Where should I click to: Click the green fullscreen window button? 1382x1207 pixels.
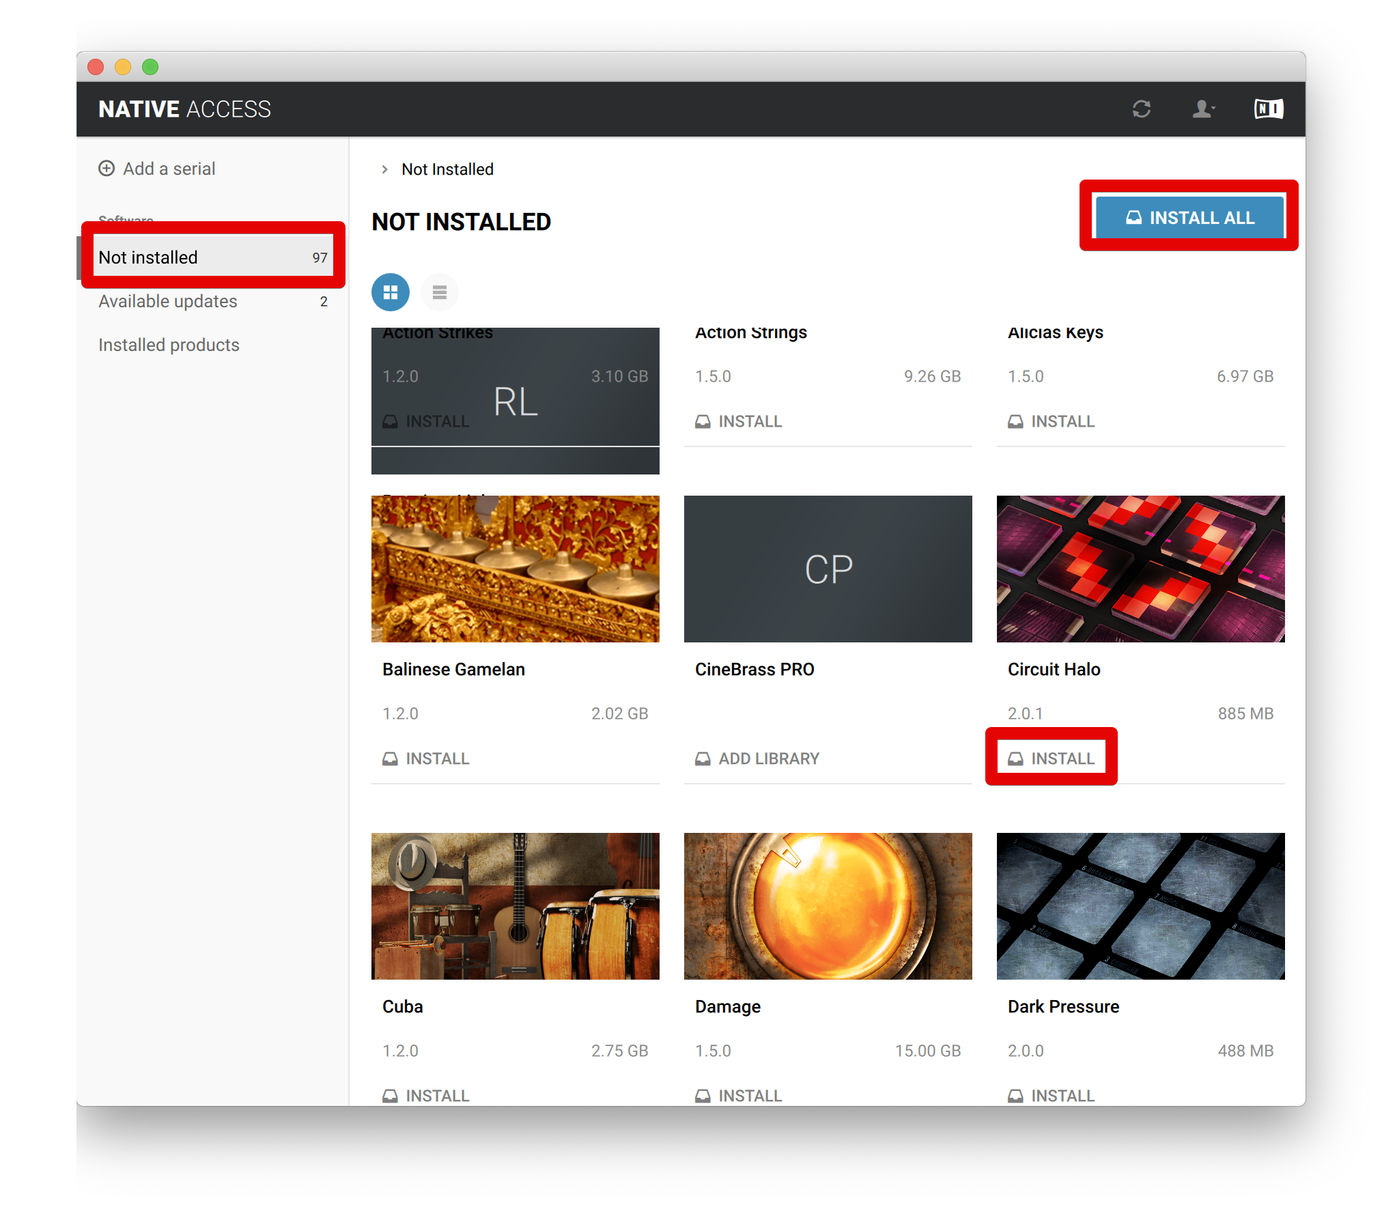[150, 66]
